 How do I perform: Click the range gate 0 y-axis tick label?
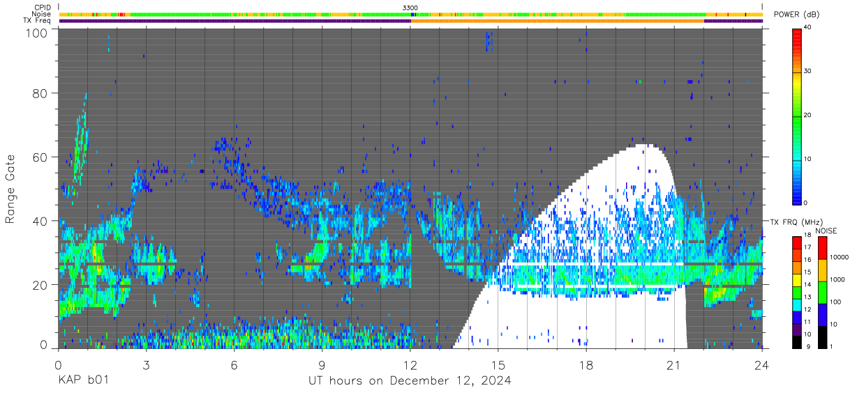tap(45, 343)
